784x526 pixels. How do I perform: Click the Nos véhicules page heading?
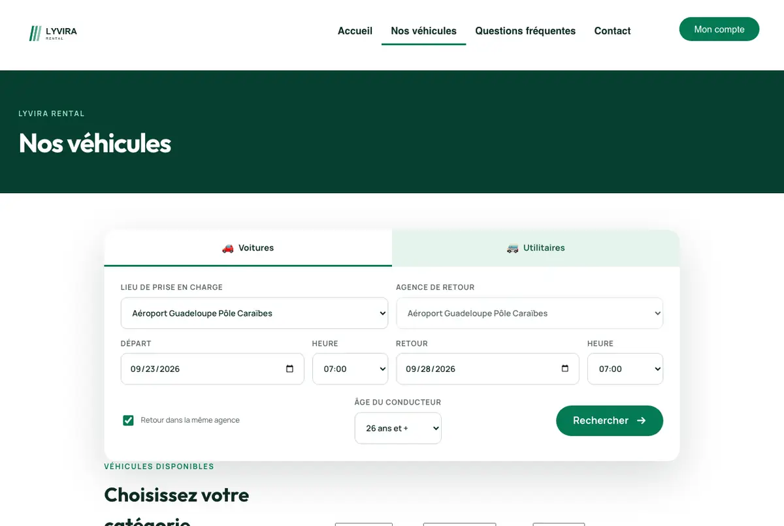click(x=95, y=143)
